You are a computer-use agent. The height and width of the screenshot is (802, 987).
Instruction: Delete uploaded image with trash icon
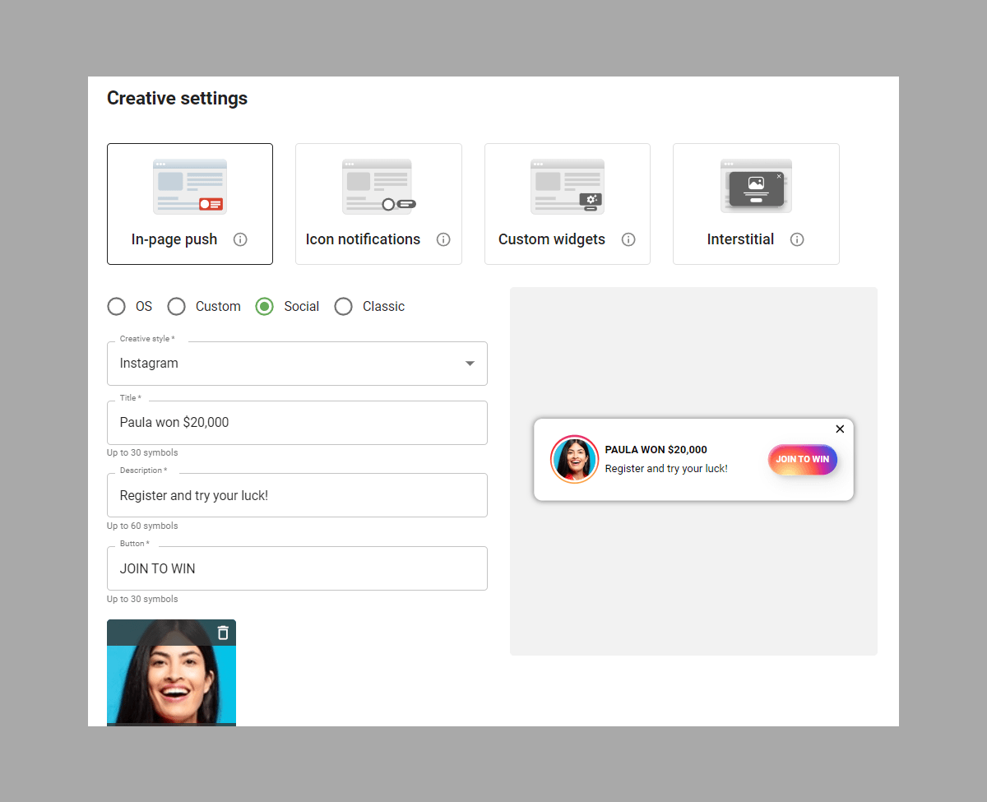[x=223, y=633]
